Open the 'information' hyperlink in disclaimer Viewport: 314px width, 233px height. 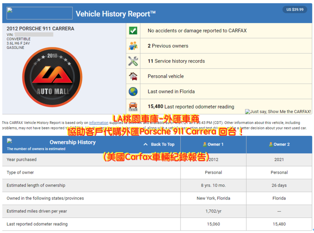[x=98, y=123]
